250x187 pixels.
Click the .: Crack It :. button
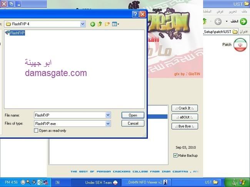pos(185,108)
